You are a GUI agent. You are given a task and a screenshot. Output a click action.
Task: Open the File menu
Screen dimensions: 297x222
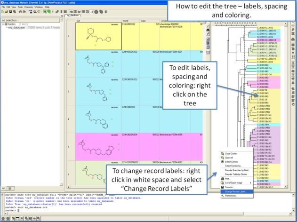(x=3, y=7)
